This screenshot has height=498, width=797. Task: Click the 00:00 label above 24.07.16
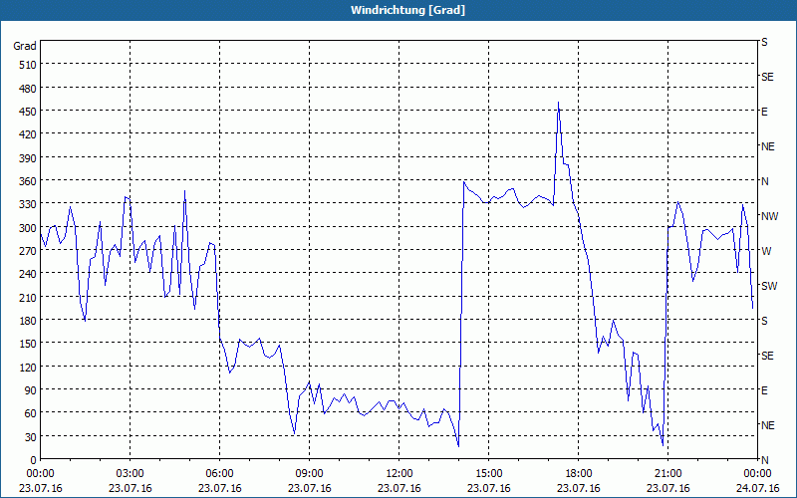click(757, 474)
